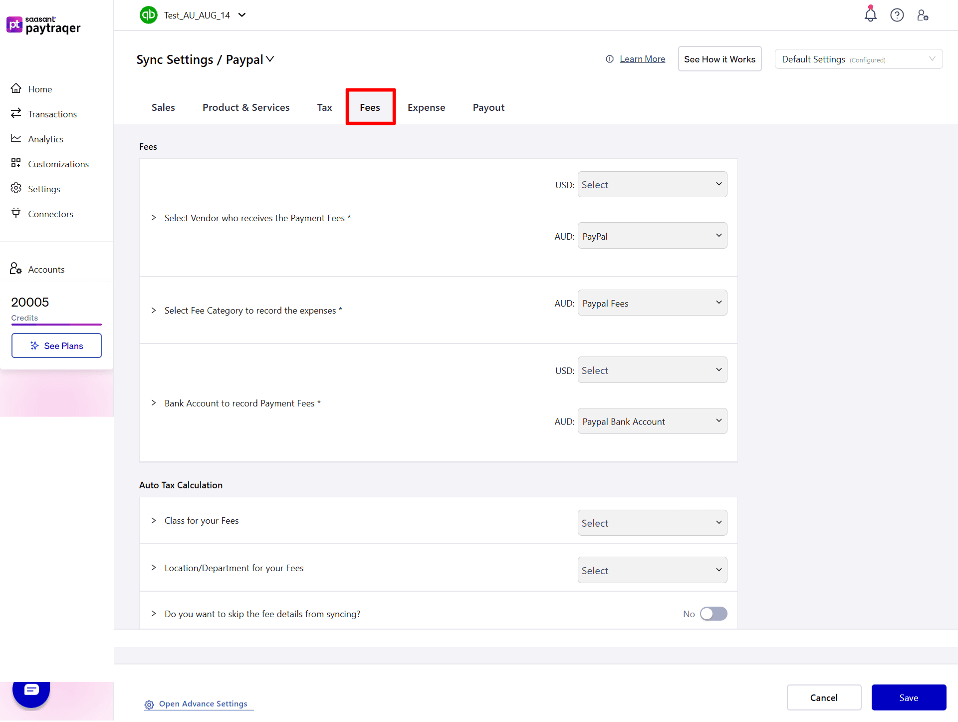The image size is (958, 722).
Task: Change the AUD Paypal Fees category dropdown
Action: pos(652,303)
